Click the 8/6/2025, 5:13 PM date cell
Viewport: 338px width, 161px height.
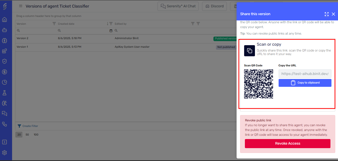pyautogui.click(x=69, y=47)
